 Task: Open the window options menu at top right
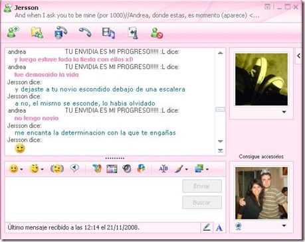[x=267, y=7]
